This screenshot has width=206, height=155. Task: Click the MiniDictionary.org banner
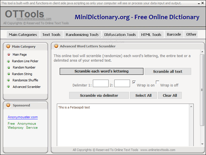click(137, 17)
